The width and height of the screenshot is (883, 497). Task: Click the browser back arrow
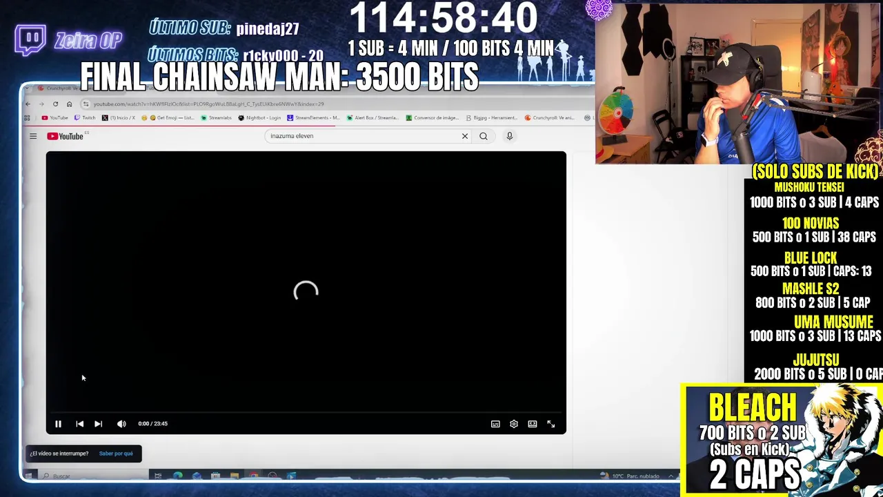28,104
